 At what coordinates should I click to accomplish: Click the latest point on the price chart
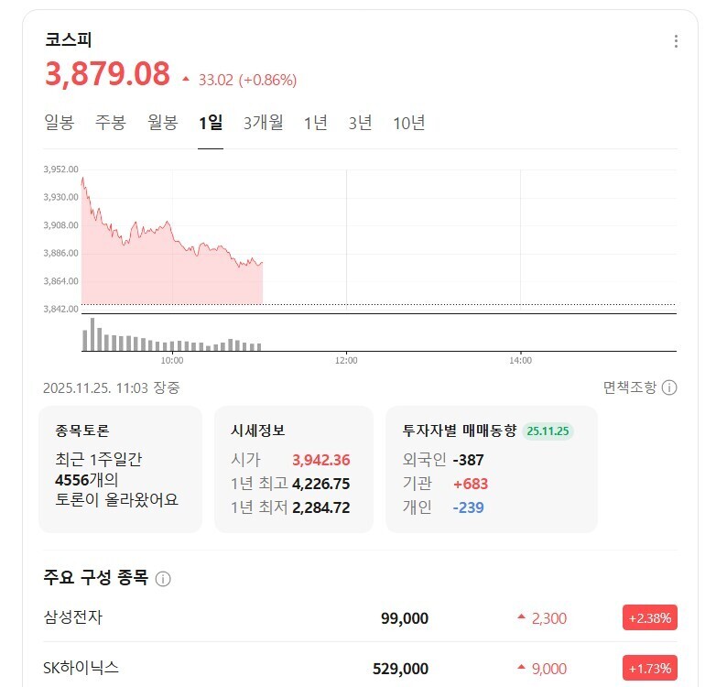coord(263,263)
